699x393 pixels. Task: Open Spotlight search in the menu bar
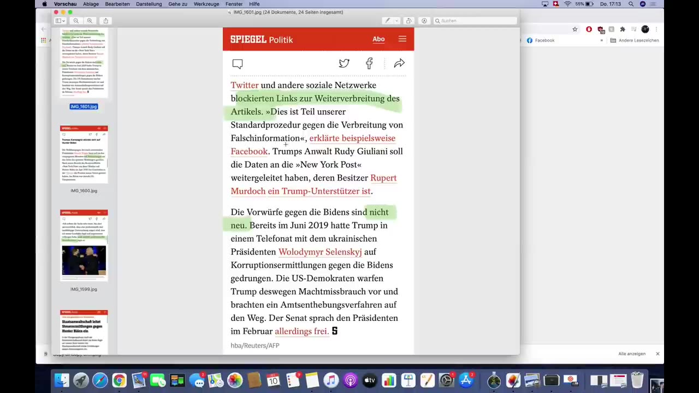(631, 4)
